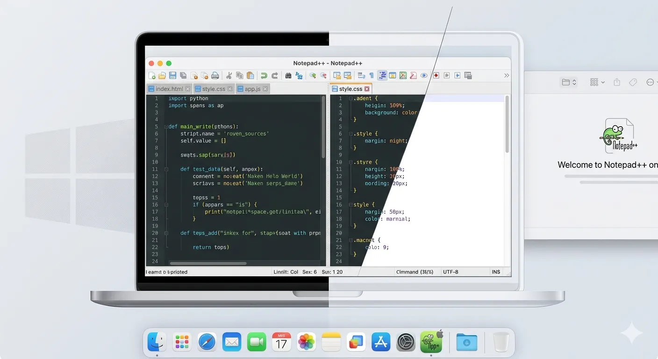Screen dimensions: 658x359
Task: Collapse the def main_write fold marker
Action: point(166,127)
